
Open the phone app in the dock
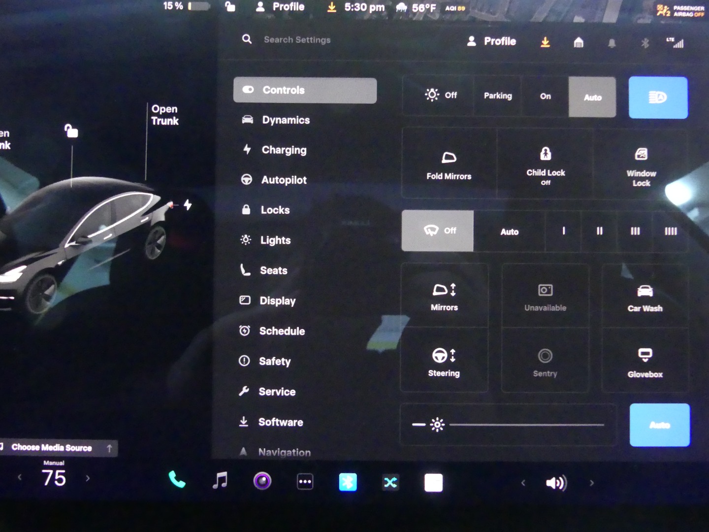177,480
